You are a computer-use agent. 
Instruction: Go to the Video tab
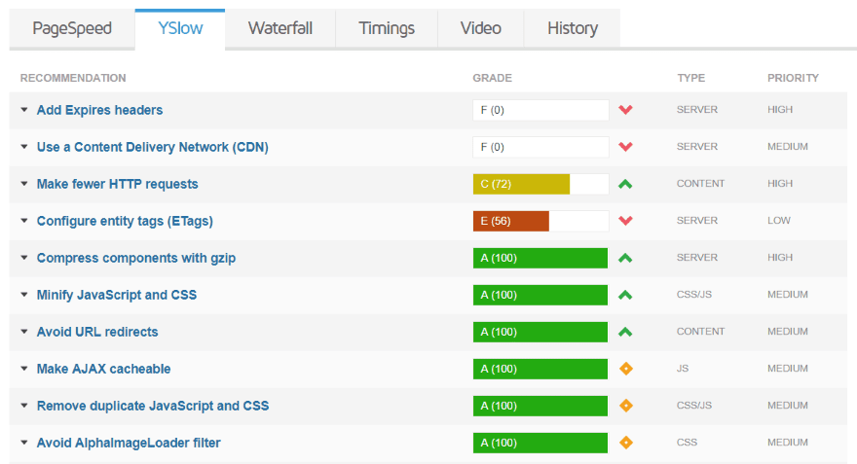click(480, 28)
